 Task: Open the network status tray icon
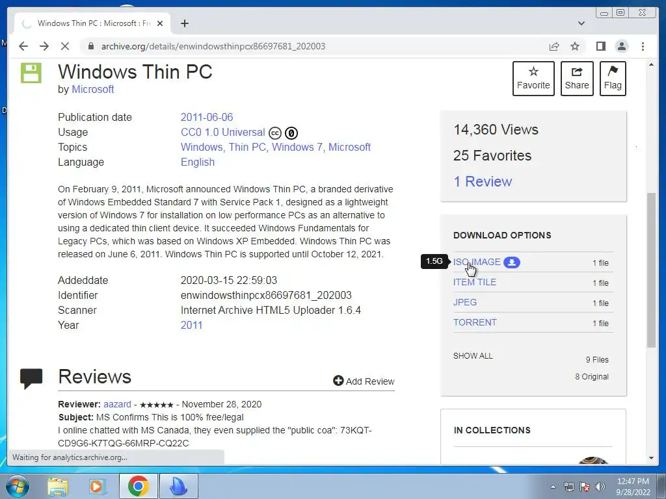568,487
